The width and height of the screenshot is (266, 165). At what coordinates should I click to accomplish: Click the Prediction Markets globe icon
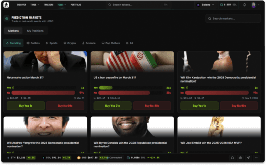pos(7,19)
